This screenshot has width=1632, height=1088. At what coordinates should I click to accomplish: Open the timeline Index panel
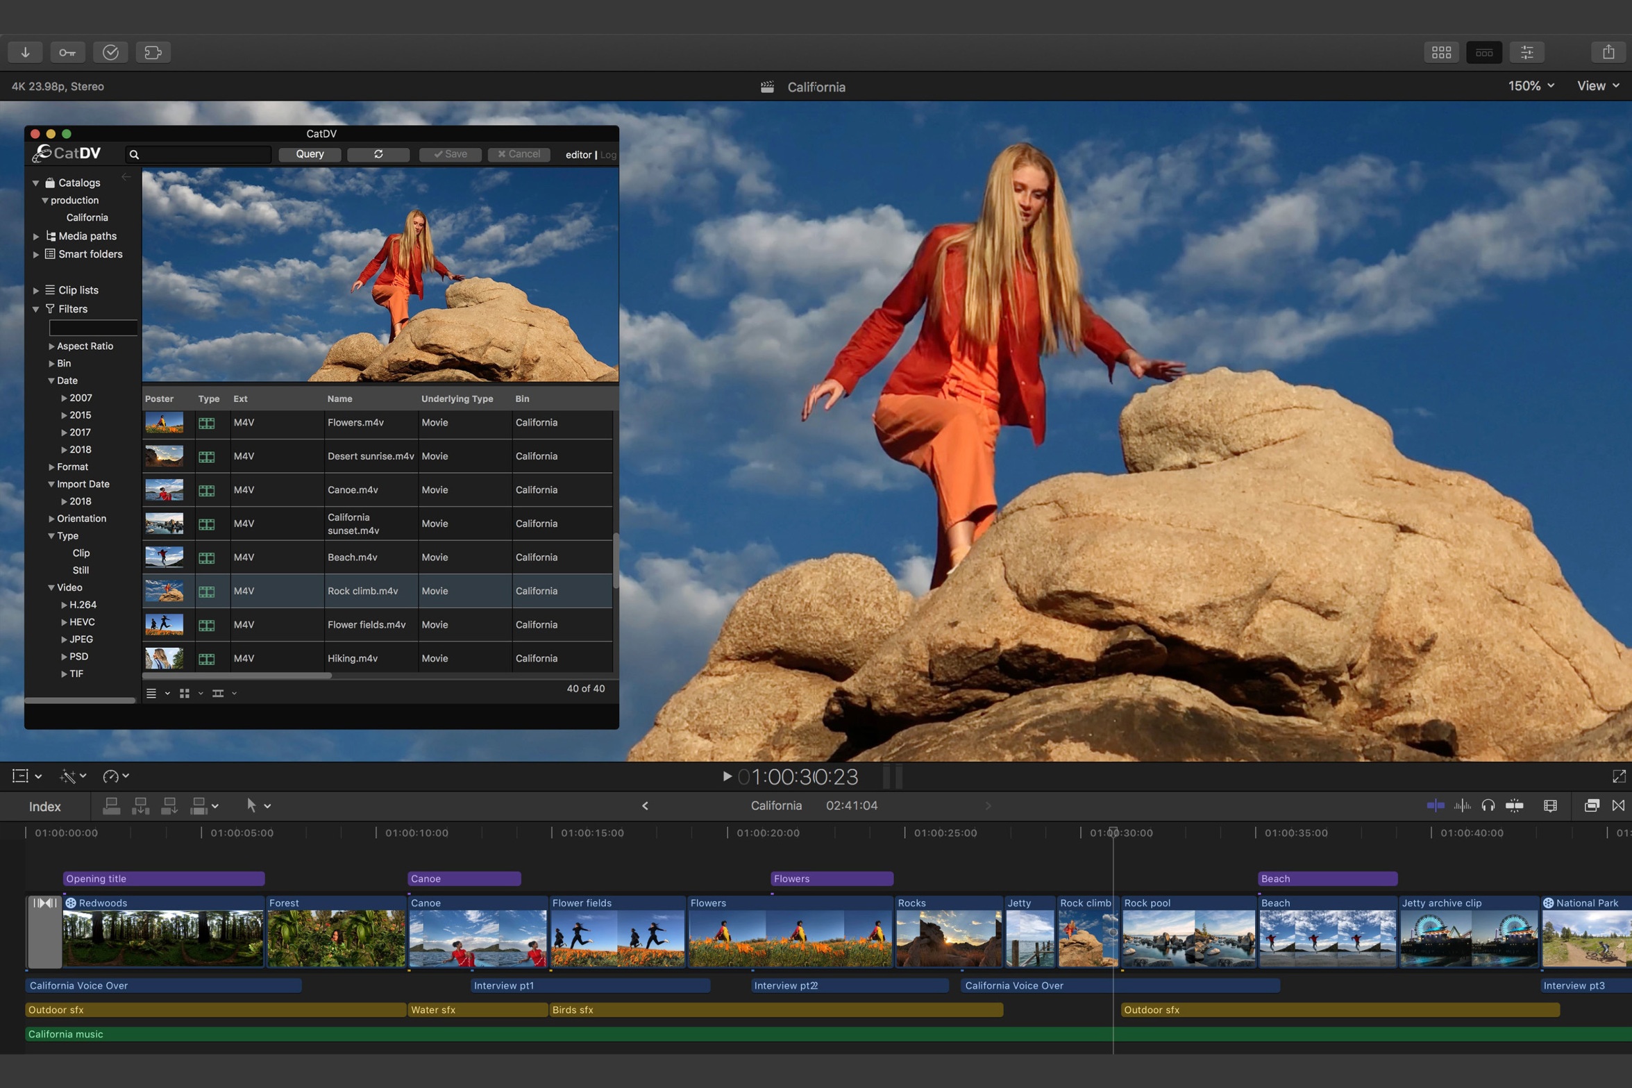click(x=45, y=806)
